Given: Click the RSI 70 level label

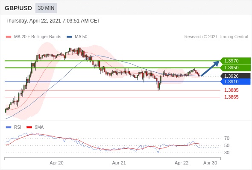Looking at the screenshot, I should tap(227, 138).
